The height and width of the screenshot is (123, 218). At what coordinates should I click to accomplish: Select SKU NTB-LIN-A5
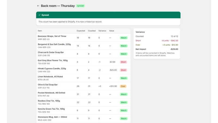pos(43,80)
